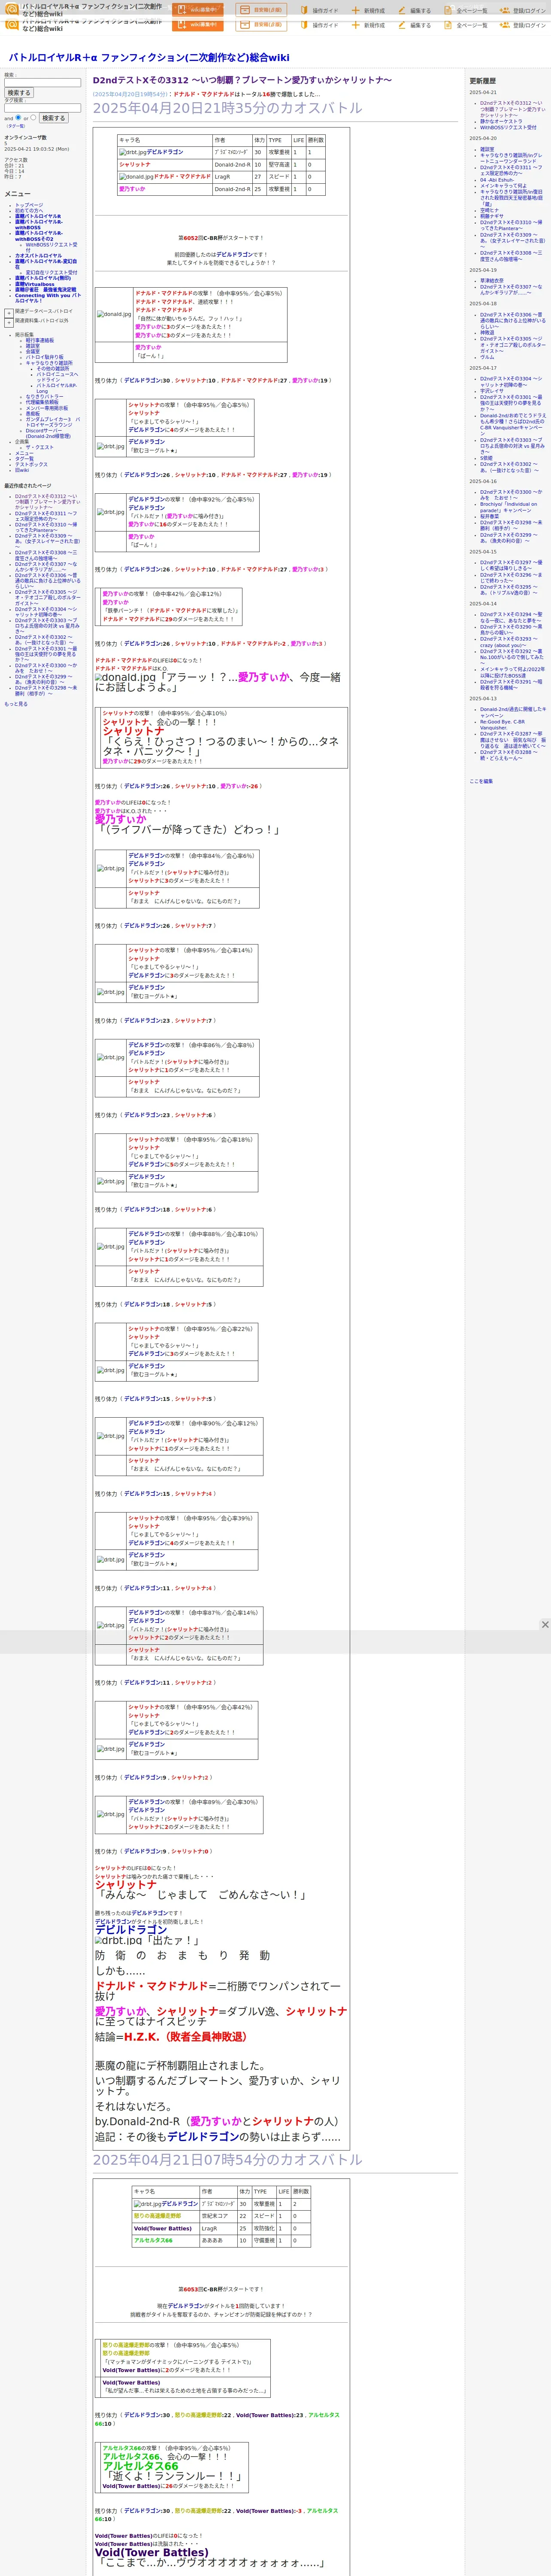Open 04 -Abi Eshuh- in update history
The image size is (551, 2576).
point(497,180)
